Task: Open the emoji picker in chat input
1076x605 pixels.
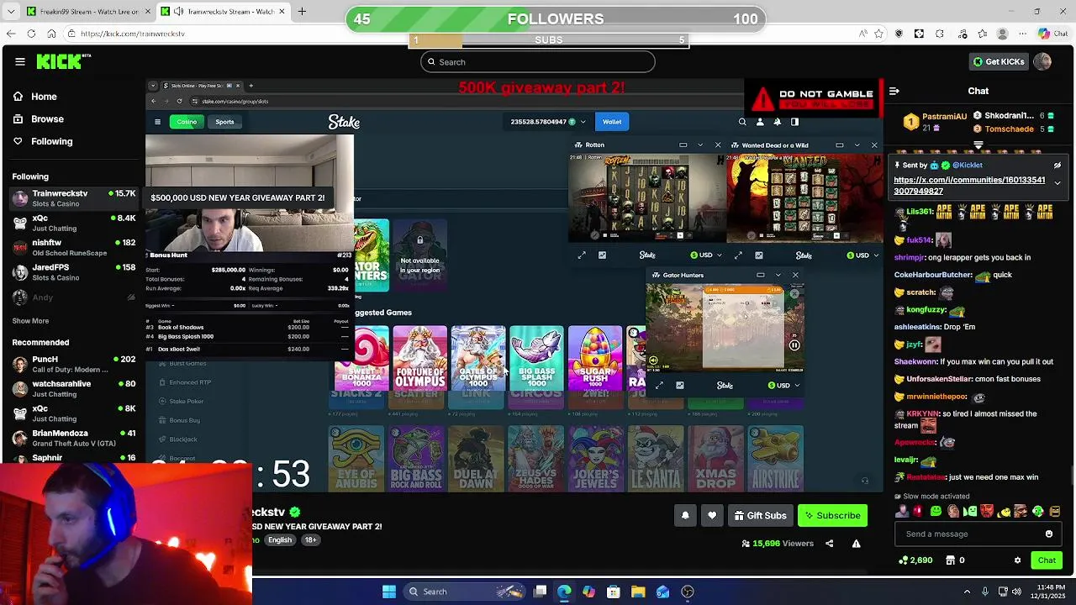Action: (x=1048, y=534)
